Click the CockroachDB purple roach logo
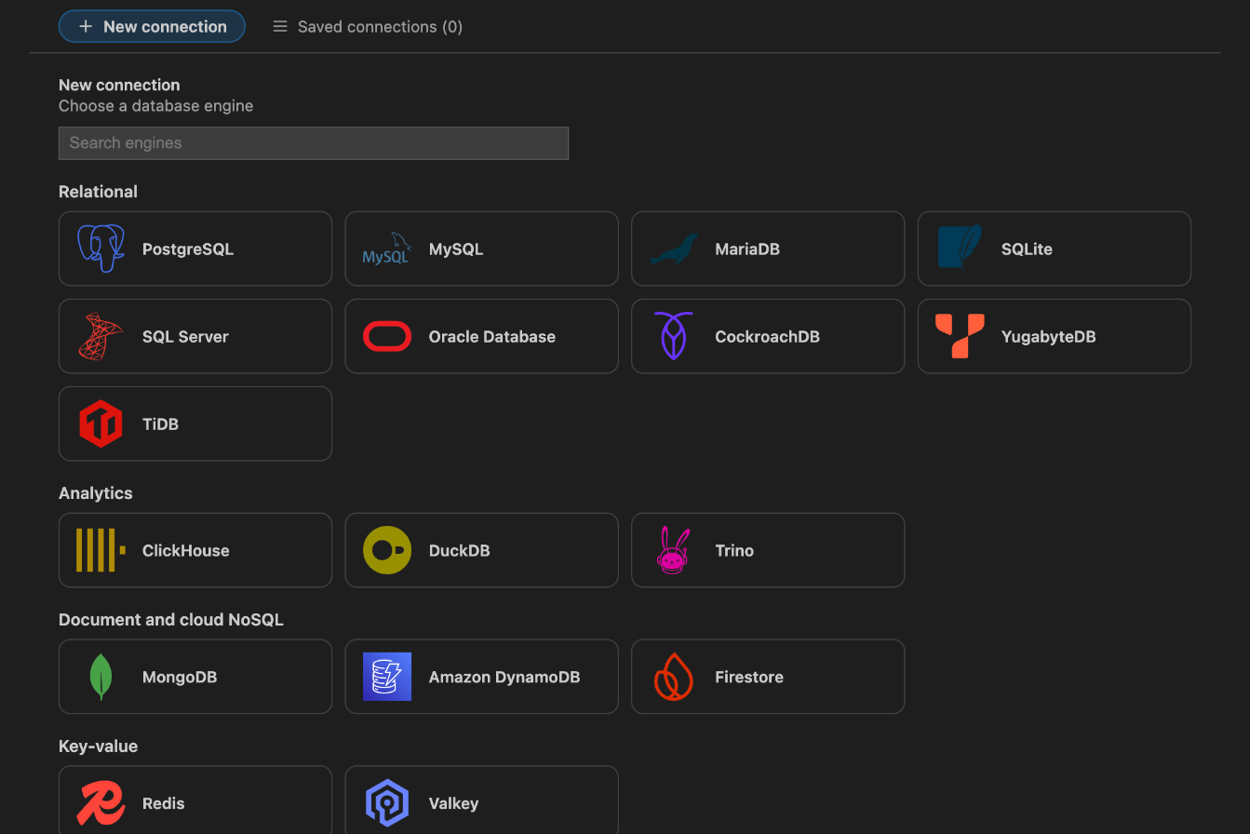Screen dimensions: 1250x834 674,336
